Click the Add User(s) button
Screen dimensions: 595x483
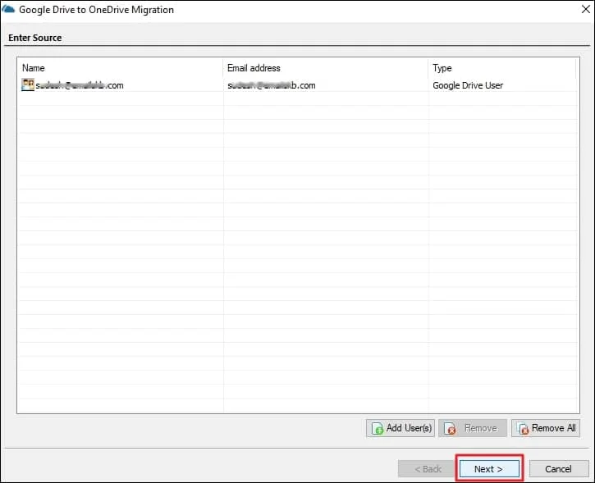[400, 428]
